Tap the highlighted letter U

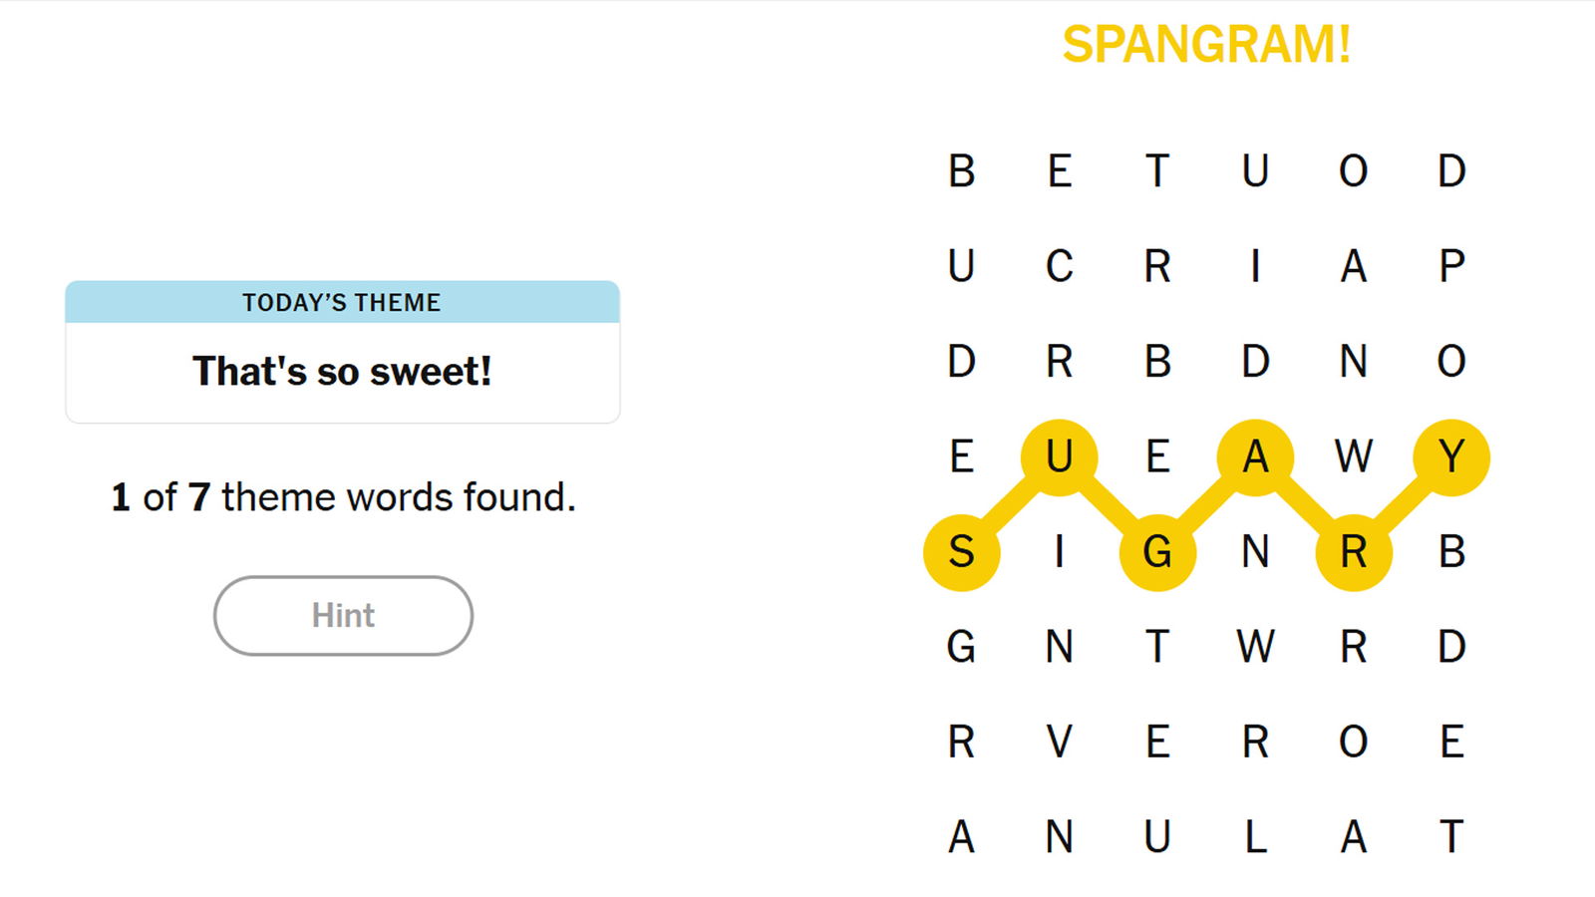(1059, 457)
